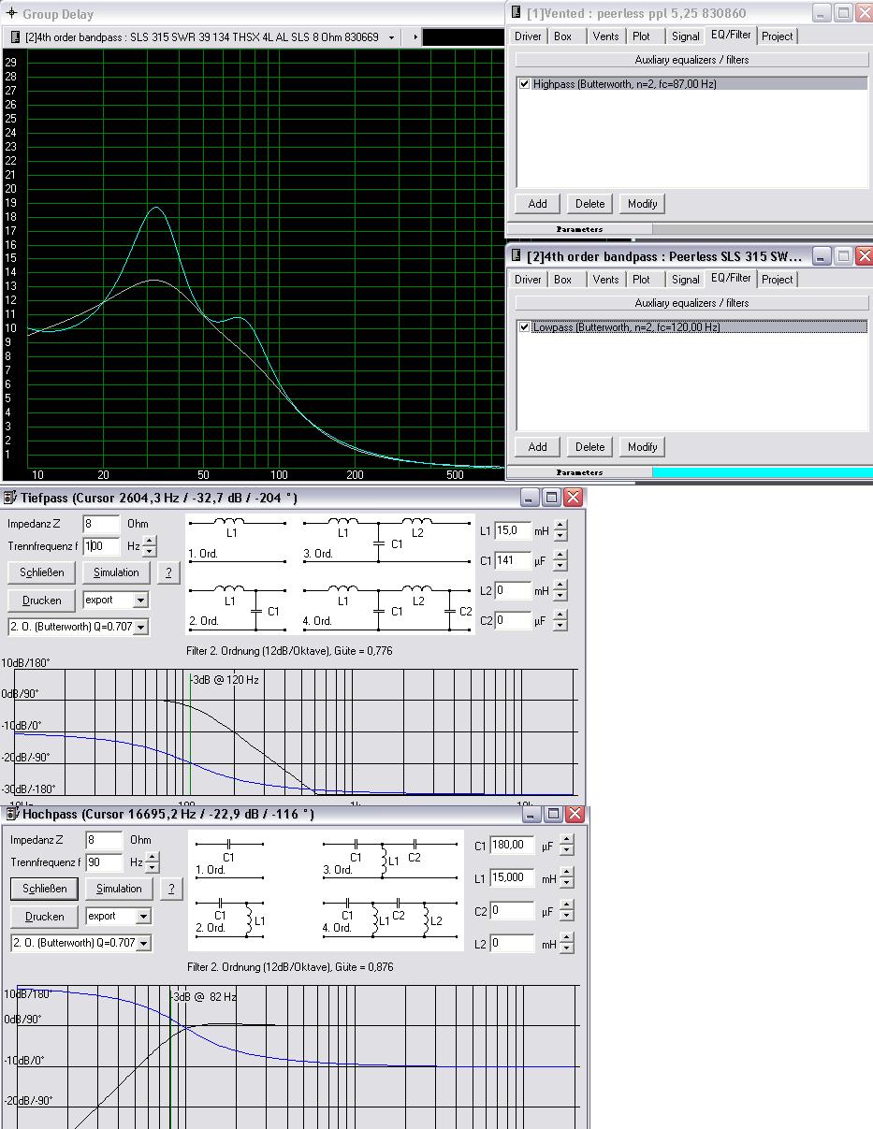The width and height of the screenshot is (873, 1129).
Task: Click the Add button in the [2]4th order bandpass window
Action: click(x=538, y=447)
